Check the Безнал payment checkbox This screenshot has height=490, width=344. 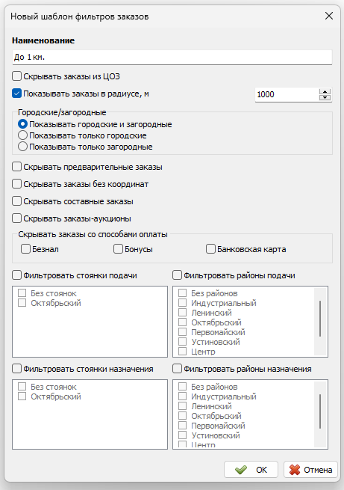[25, 249]
